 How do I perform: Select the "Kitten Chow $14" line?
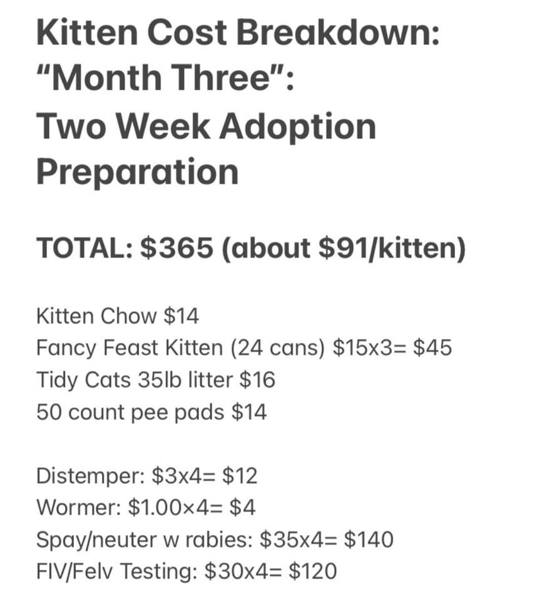tap(117, 316)
